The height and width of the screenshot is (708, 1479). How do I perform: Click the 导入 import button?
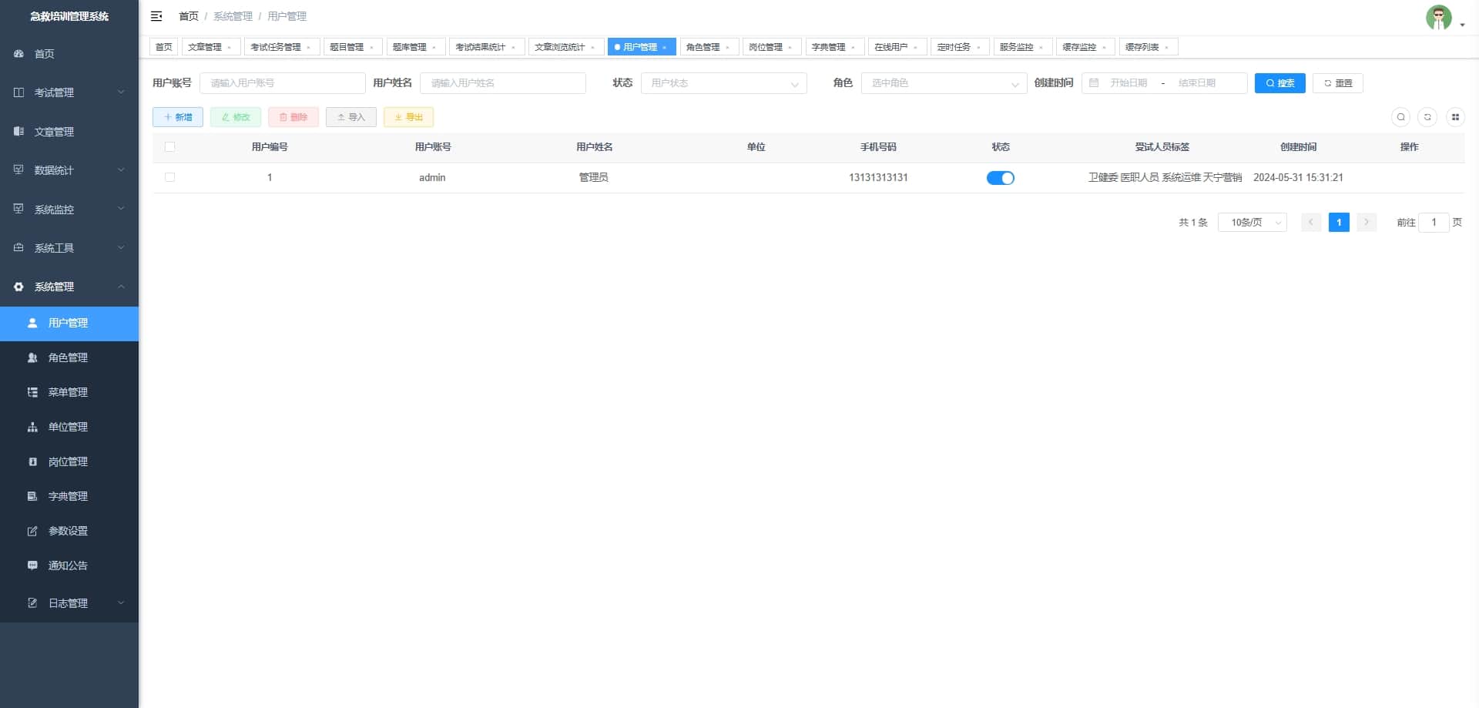tap(351, 117)
